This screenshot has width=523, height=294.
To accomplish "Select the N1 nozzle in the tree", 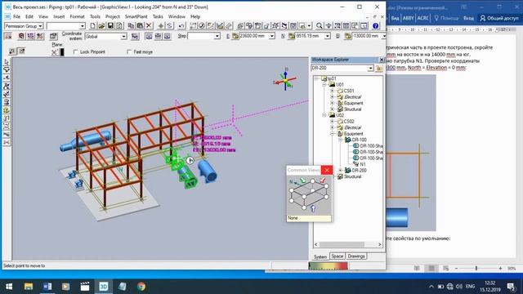I will 363,164.
